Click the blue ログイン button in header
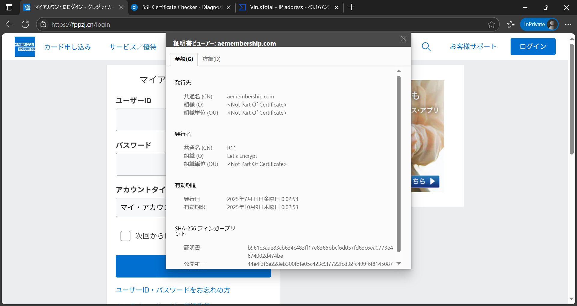This screenshot has height=306, width=577. 533,46
